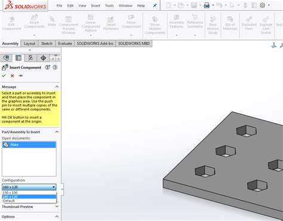Switch to the Sketch tab
Image resolution: width=283 pixels, height=221 pixels.
(47, 44)
